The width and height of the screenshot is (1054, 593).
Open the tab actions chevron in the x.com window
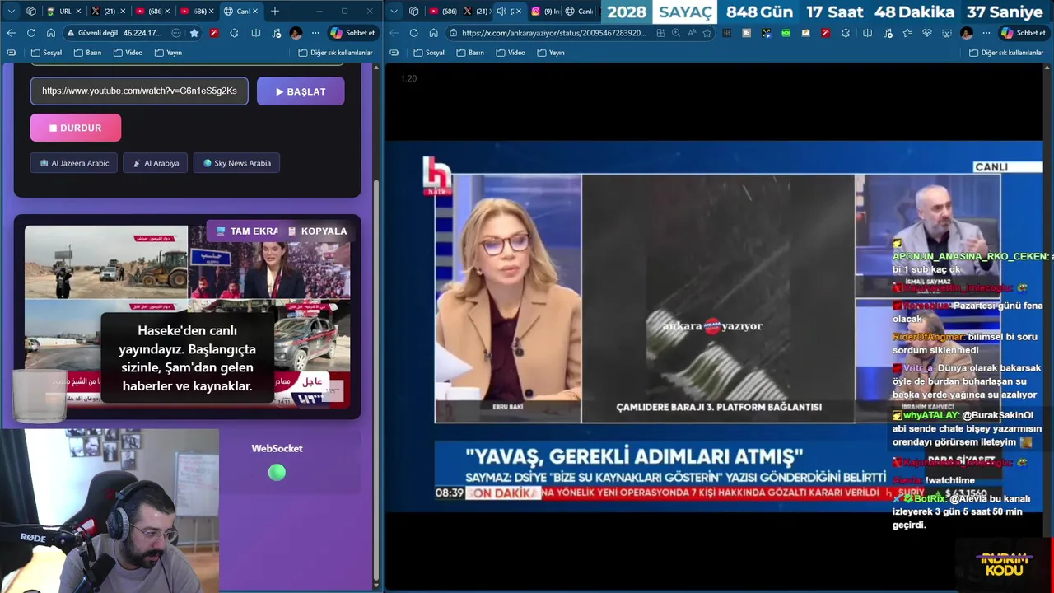click(394, 12)
